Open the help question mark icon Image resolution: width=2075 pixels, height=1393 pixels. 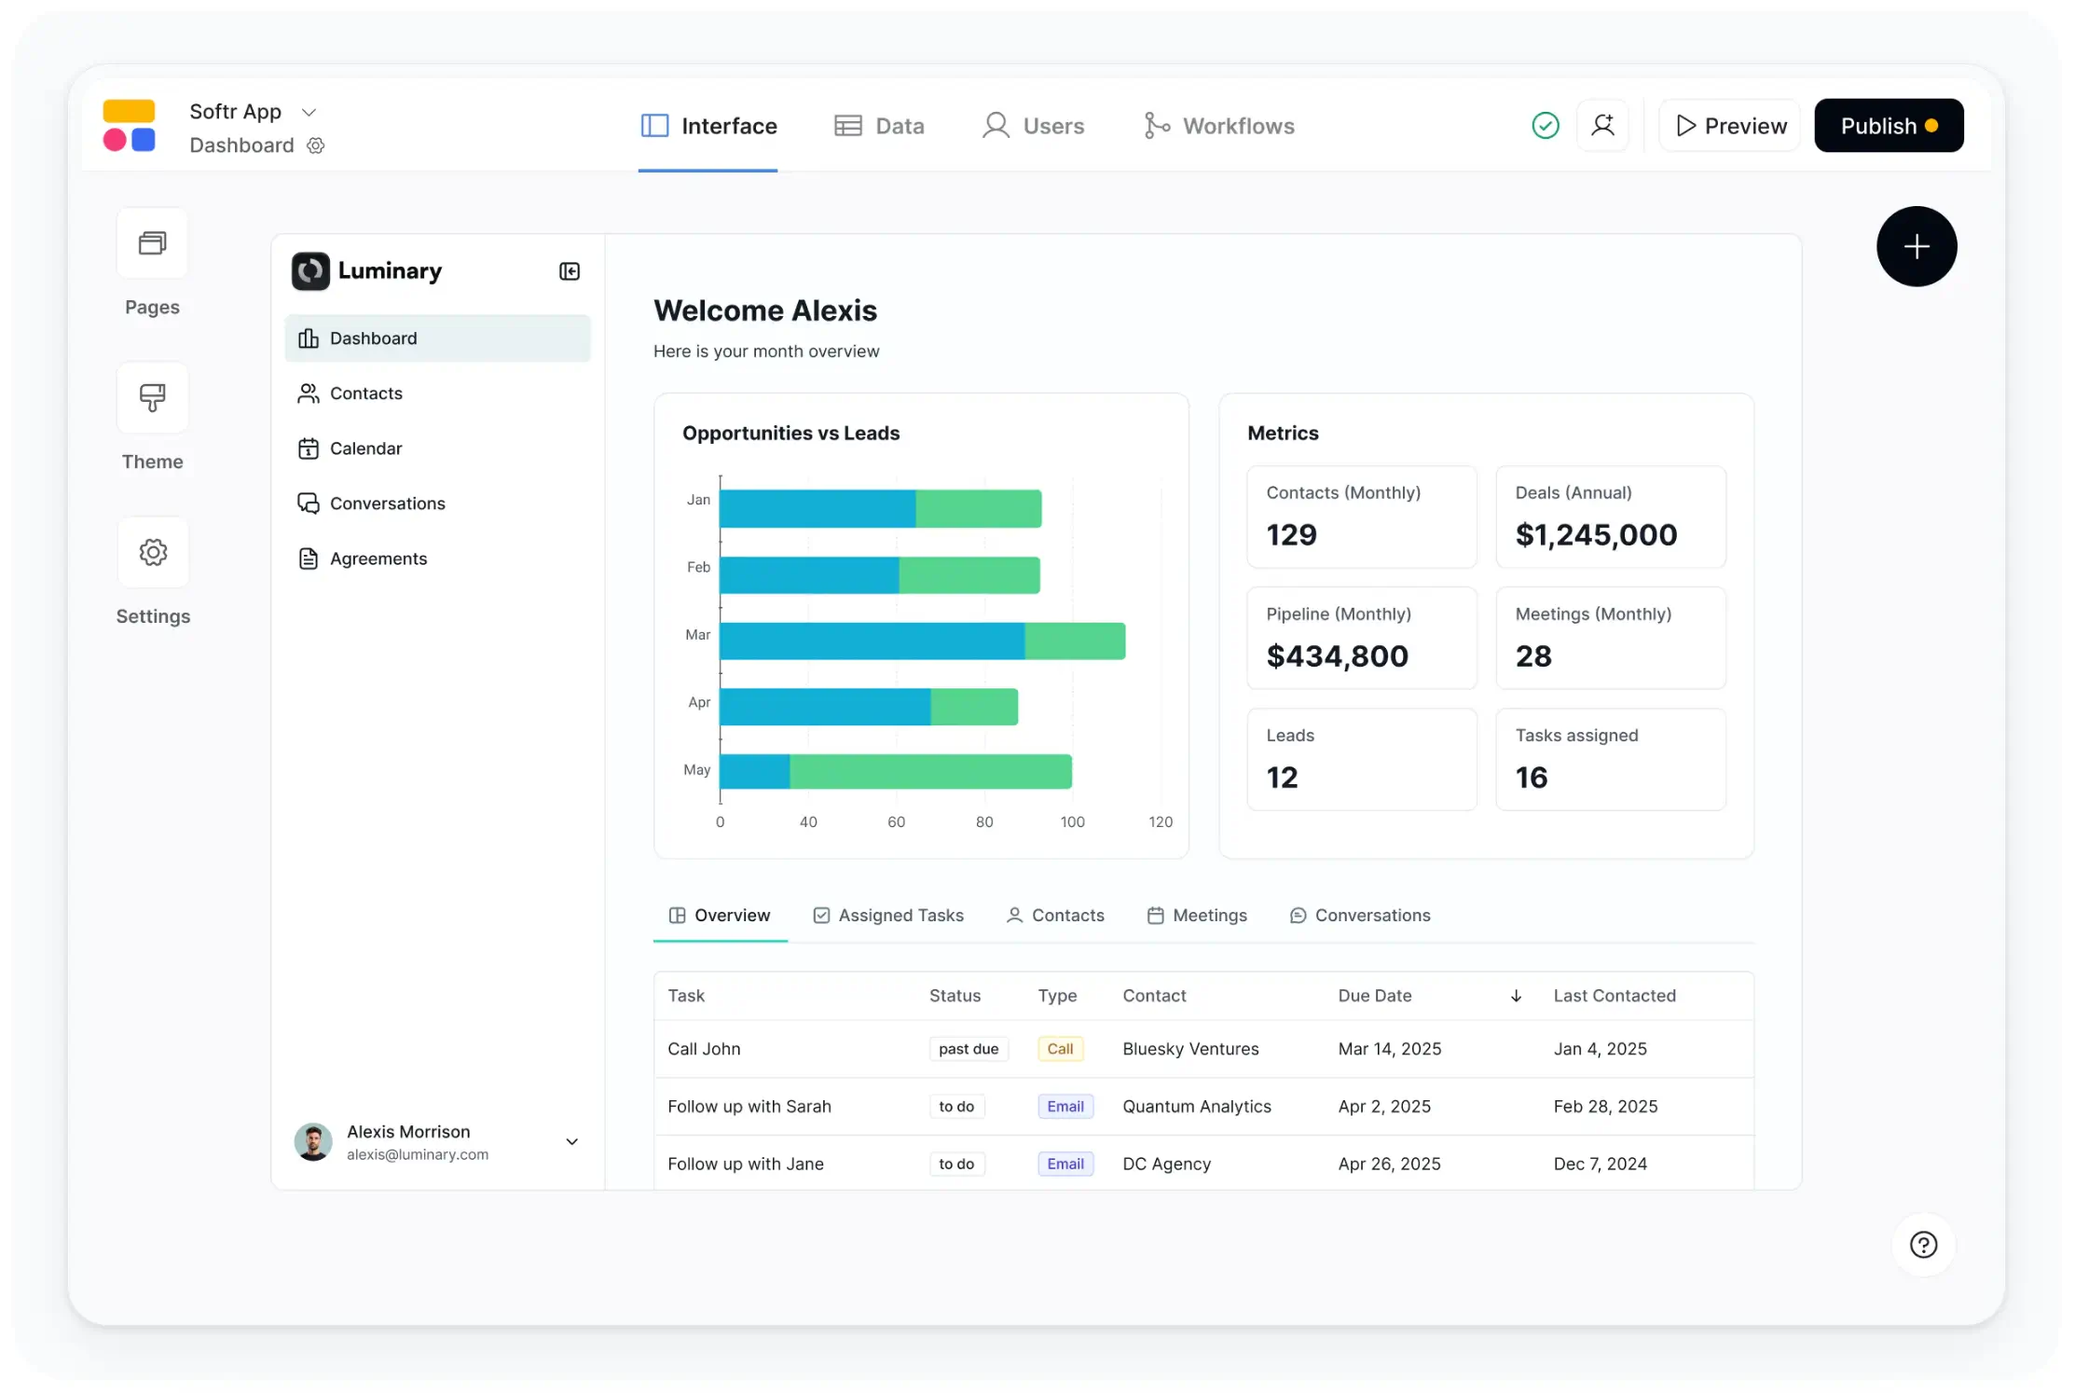click(x=1923, y=1245)
